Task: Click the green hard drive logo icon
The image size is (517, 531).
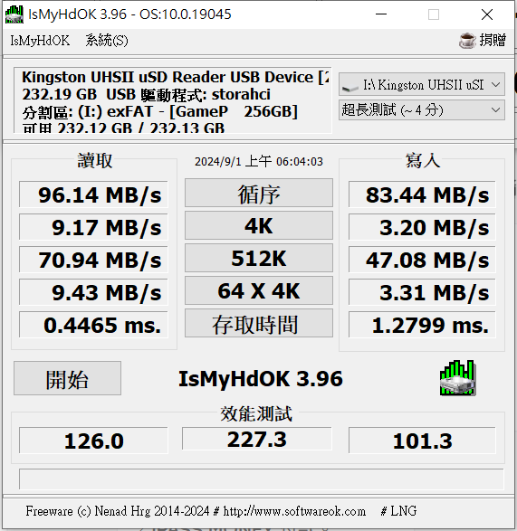Action: pyautogui.click(x=458, y=378)
